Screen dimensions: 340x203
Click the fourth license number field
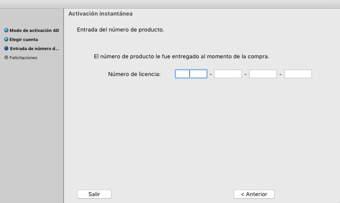(x=298, y=74)
